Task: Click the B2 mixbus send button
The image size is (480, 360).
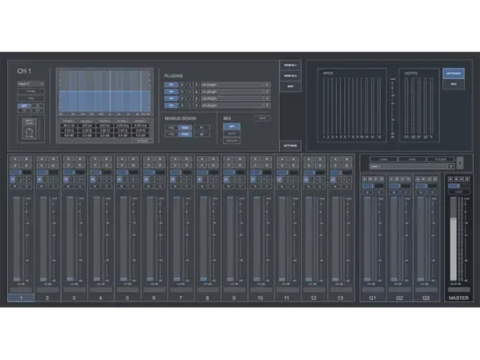Action: 202,134
